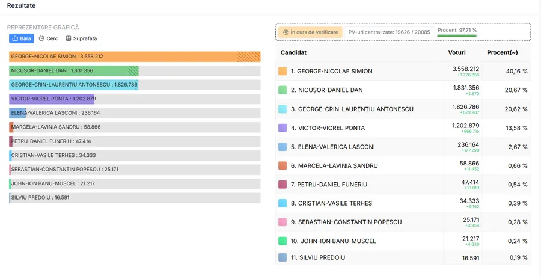This screenshot has height=276, width=541.
Task: Click the Procent 97,71 % progress bar
Action: pos(457,35)
